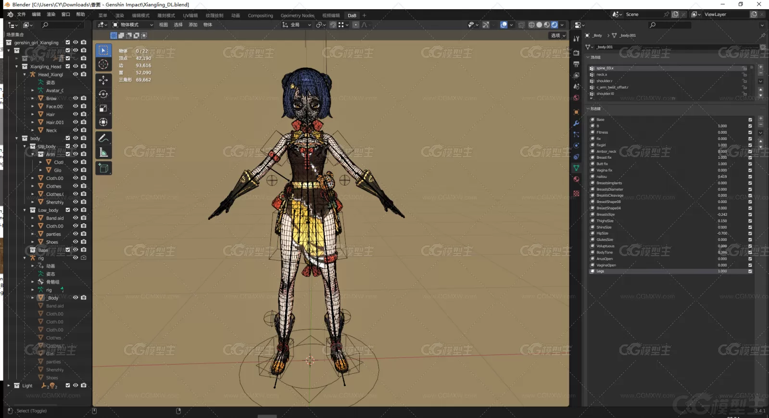This screenshot has width=769, height=418.
Task: Hide Brow object with eye icon
Action: click(76, 98)
